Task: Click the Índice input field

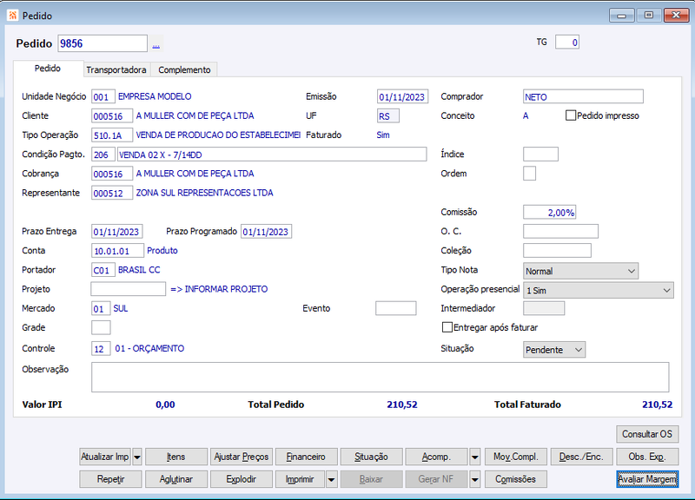Action: coord(540,155)
